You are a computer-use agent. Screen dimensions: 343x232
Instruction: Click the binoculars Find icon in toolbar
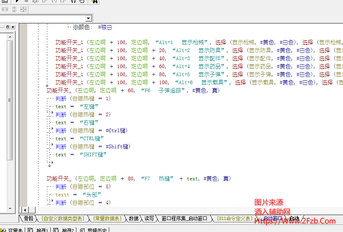(95, 1)
